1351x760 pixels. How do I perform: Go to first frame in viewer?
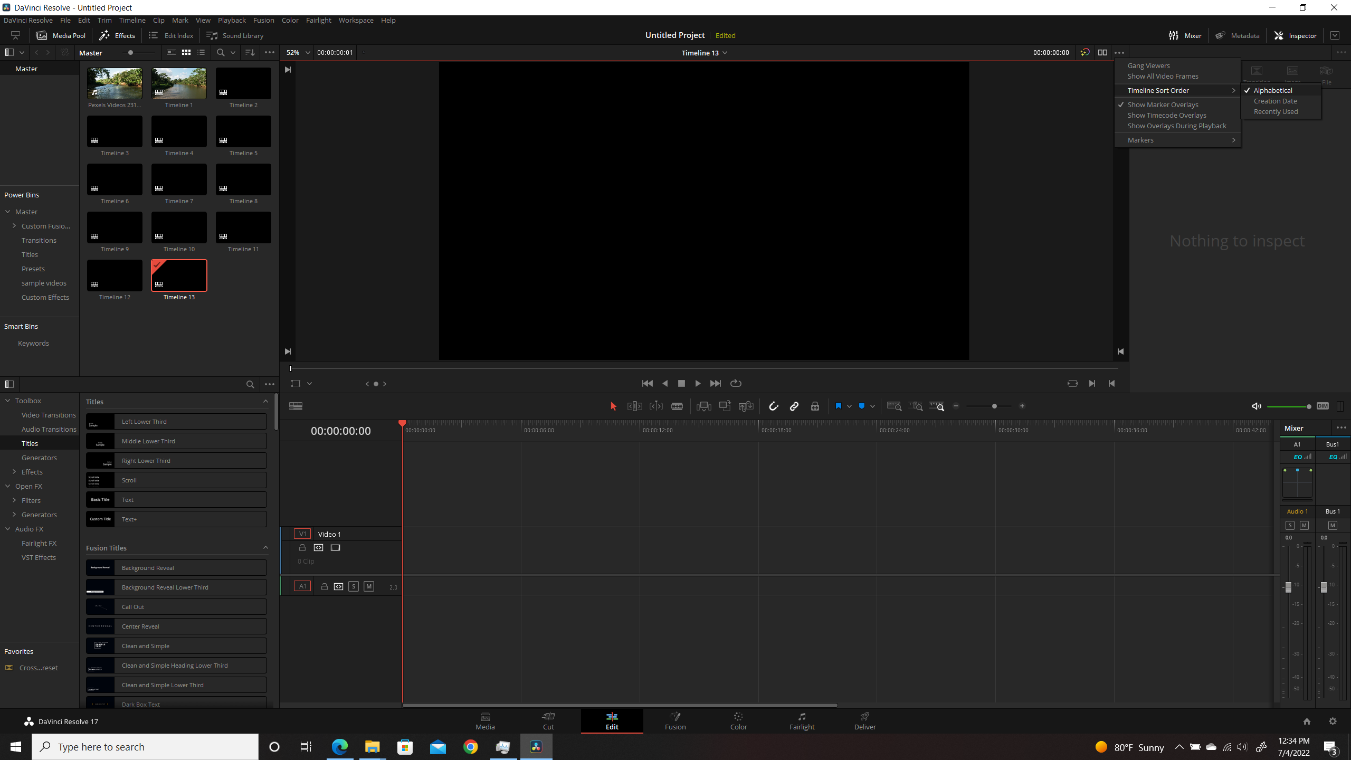647,383
